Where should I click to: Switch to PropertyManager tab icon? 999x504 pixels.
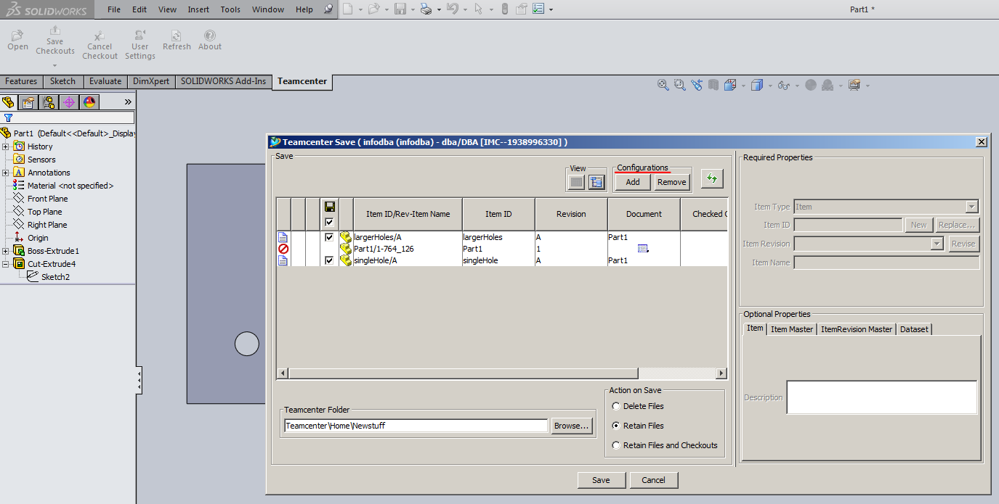pos(28,102)
